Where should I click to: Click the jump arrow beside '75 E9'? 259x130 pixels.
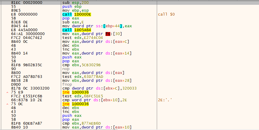click(7, 92)
